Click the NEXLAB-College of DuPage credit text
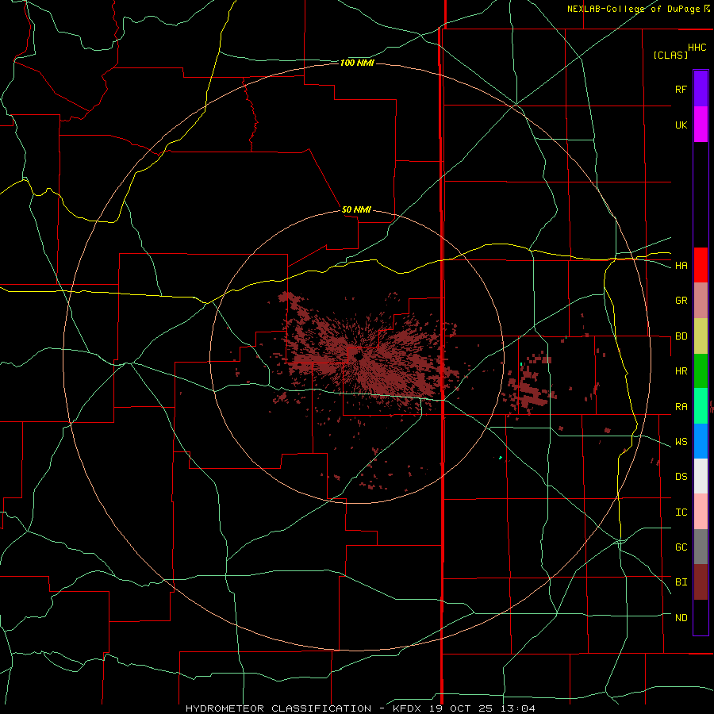This screenshot has height=714, width=714. (x=634, y=9)
